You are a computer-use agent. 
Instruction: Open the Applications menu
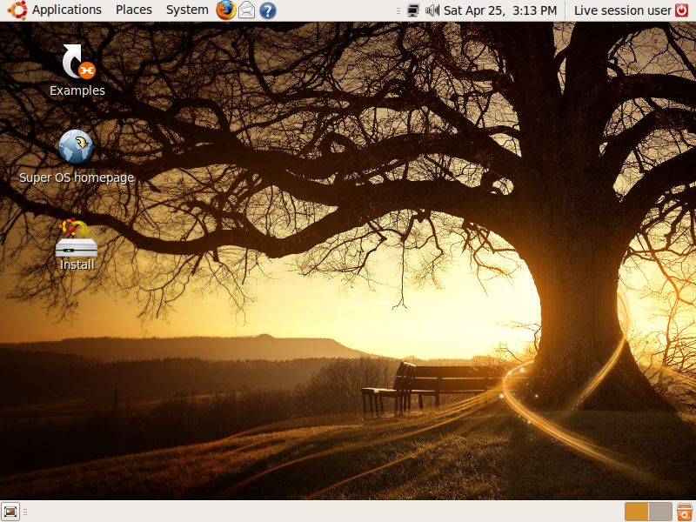pos(67,10)
